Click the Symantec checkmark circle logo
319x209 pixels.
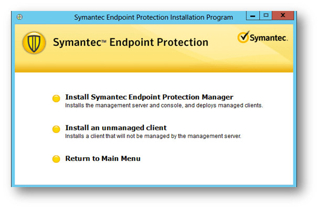click(x=243, y=37)
